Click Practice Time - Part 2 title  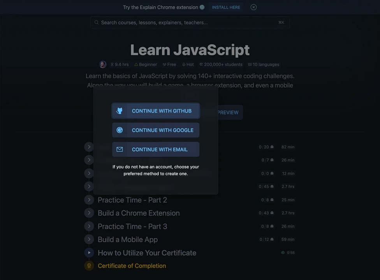point(132,200)
